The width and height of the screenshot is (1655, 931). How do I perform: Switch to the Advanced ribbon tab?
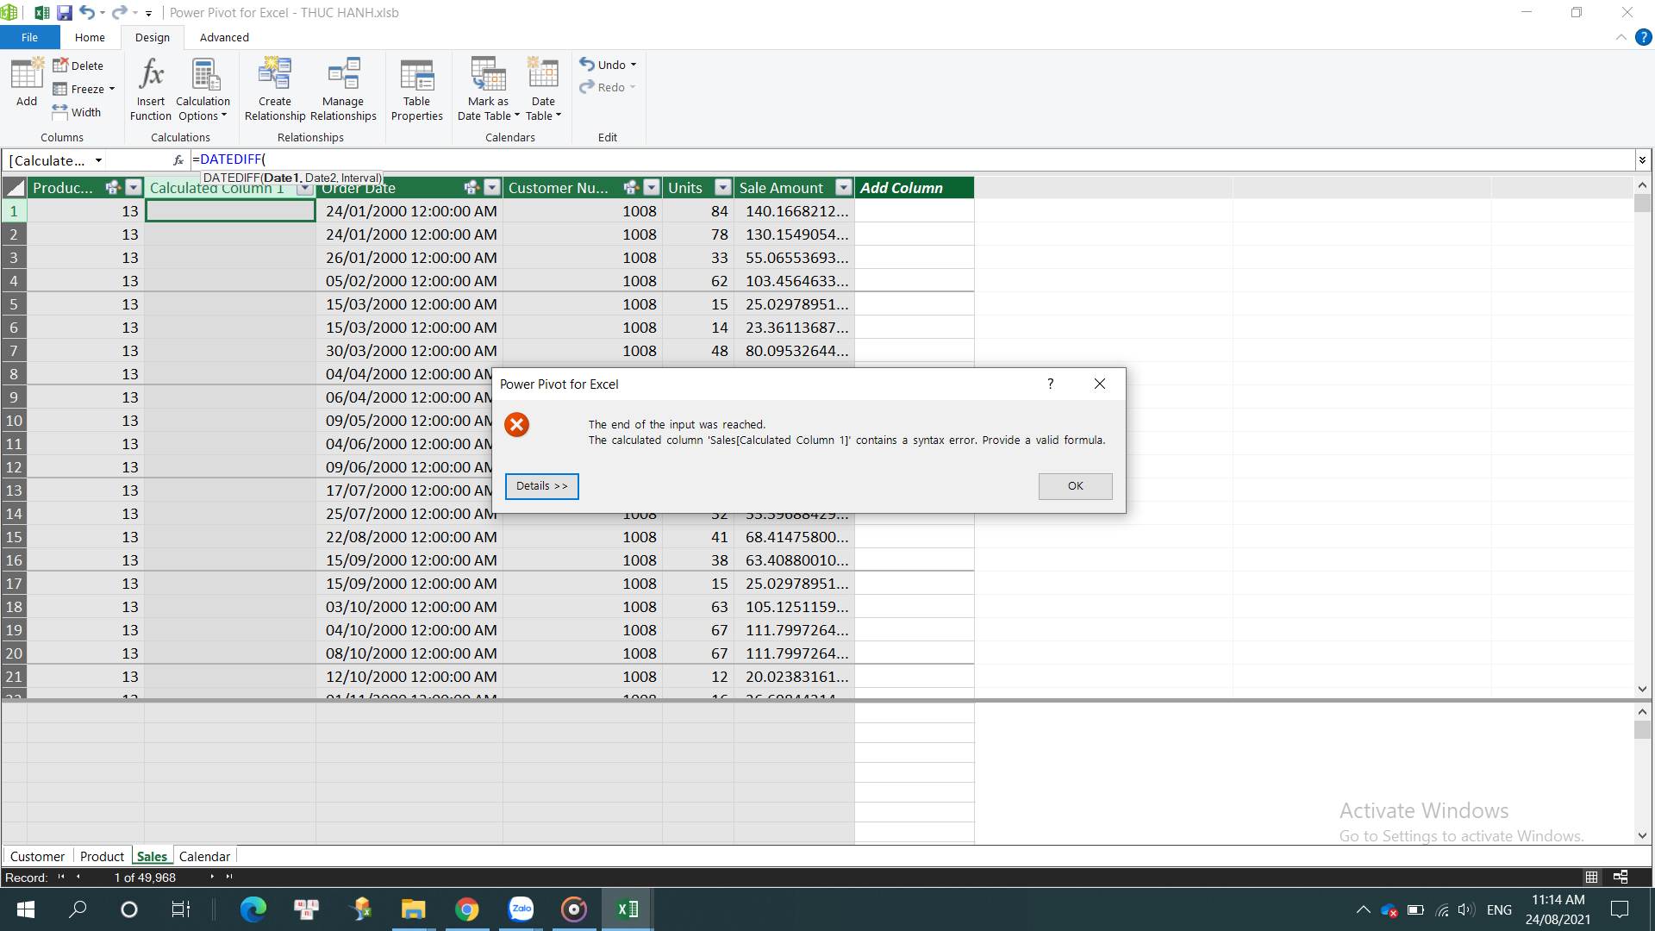coord(224,37)
